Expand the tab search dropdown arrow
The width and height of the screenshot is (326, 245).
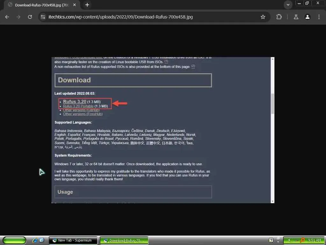pos(288,4)
